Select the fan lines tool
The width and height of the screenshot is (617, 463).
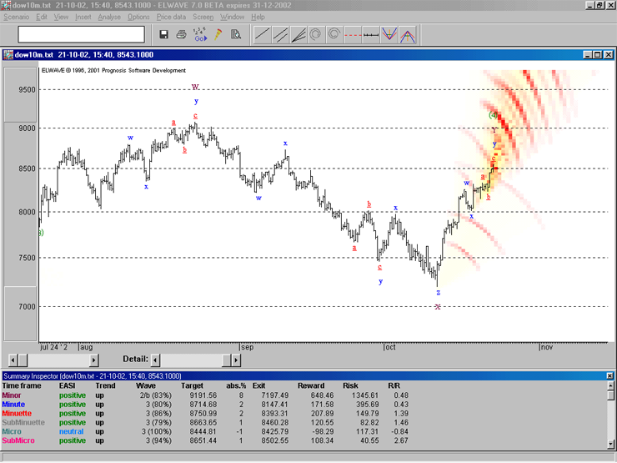(298, 34)
